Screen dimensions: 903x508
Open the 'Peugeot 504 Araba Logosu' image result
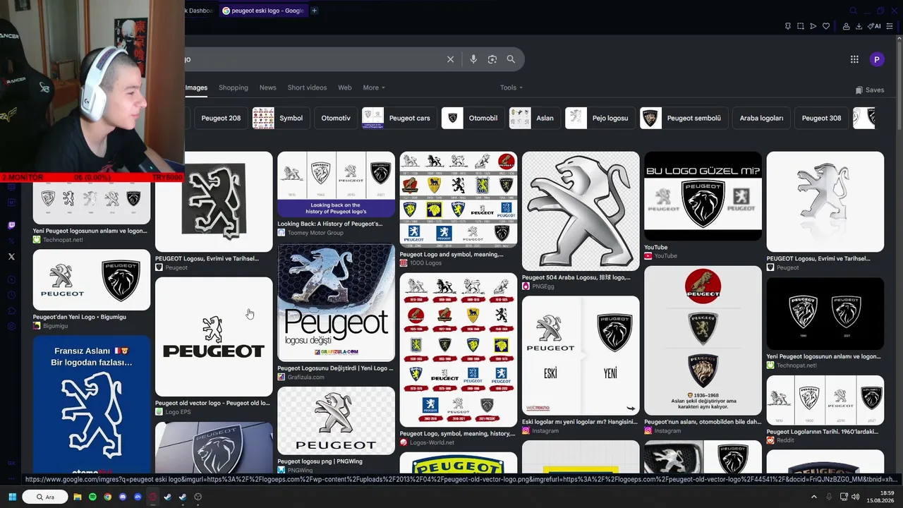(x=581, y=211)
